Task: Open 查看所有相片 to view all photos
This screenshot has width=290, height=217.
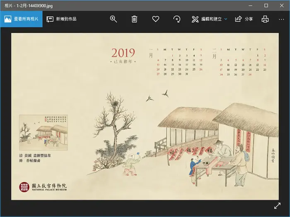Action: point(21,19)
